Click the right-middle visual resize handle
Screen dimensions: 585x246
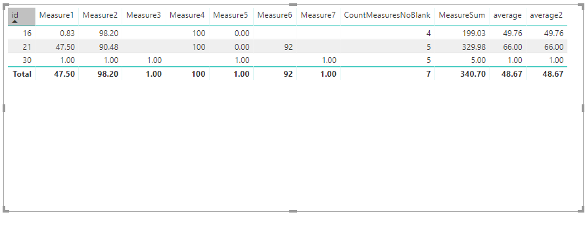(x=583, y=108)
